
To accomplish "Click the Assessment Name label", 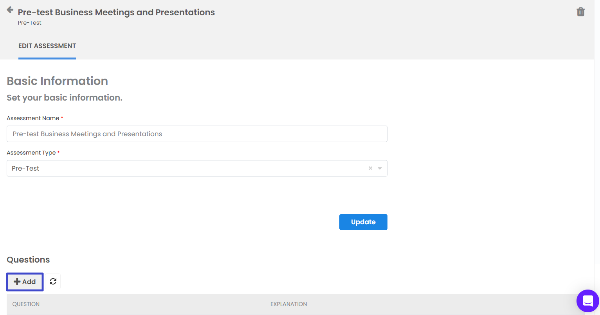I will tap(33, 118).
